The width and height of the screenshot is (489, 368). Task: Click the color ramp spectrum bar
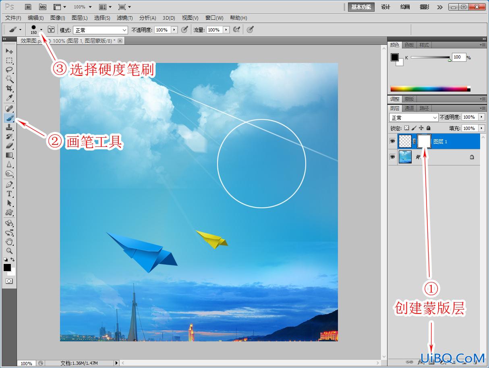pos(430,89)
